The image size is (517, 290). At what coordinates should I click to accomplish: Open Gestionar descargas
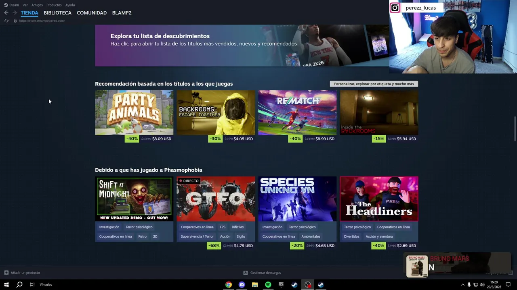pos(265,273)
